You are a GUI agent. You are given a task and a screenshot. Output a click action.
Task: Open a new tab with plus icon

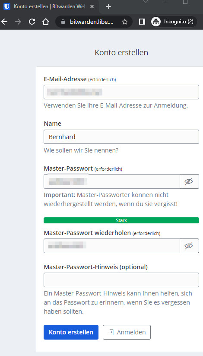point(108,6)
